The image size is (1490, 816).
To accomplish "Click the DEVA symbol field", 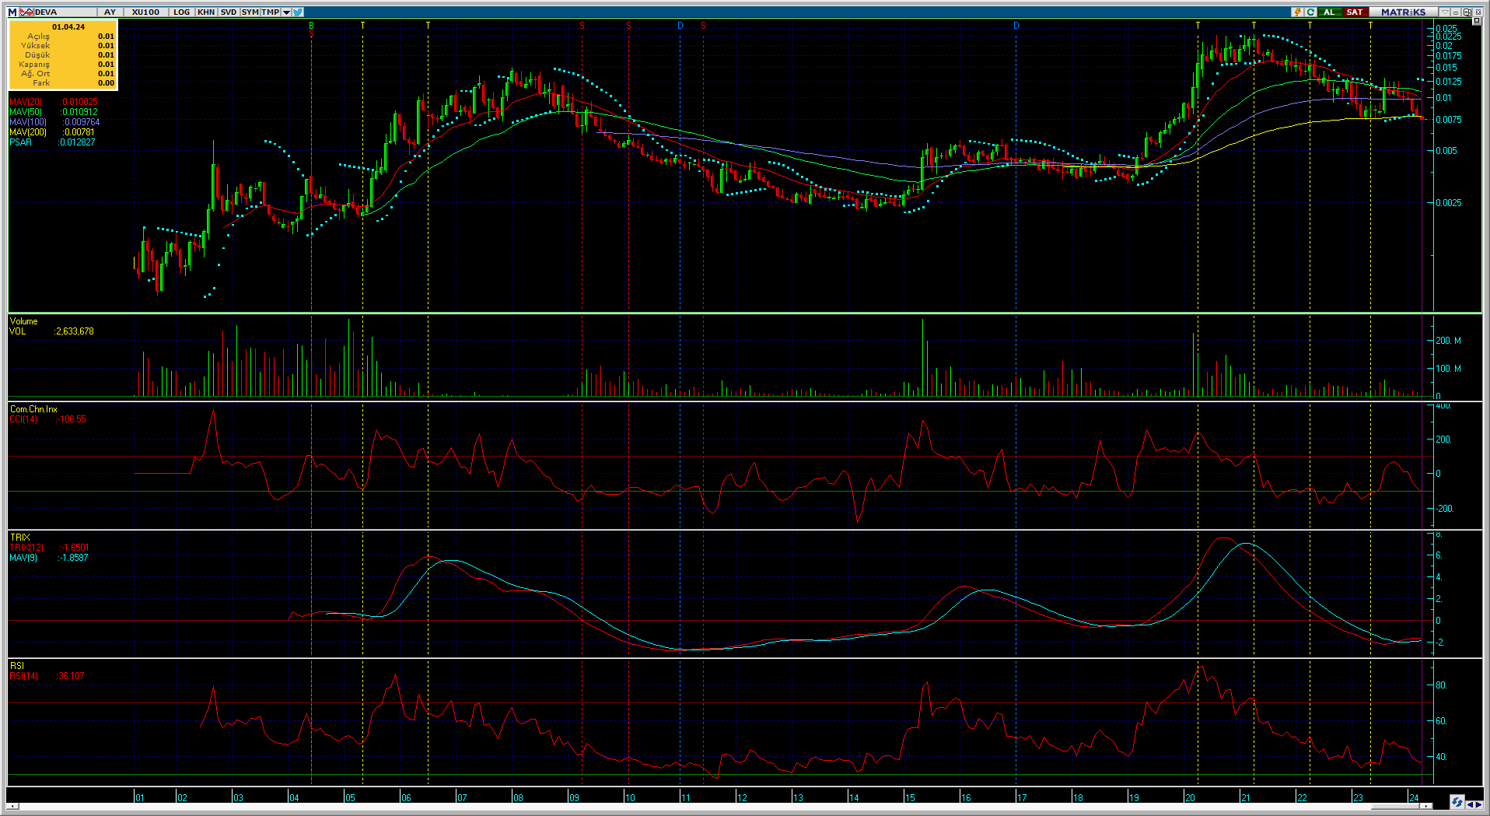I will point(66,12).
